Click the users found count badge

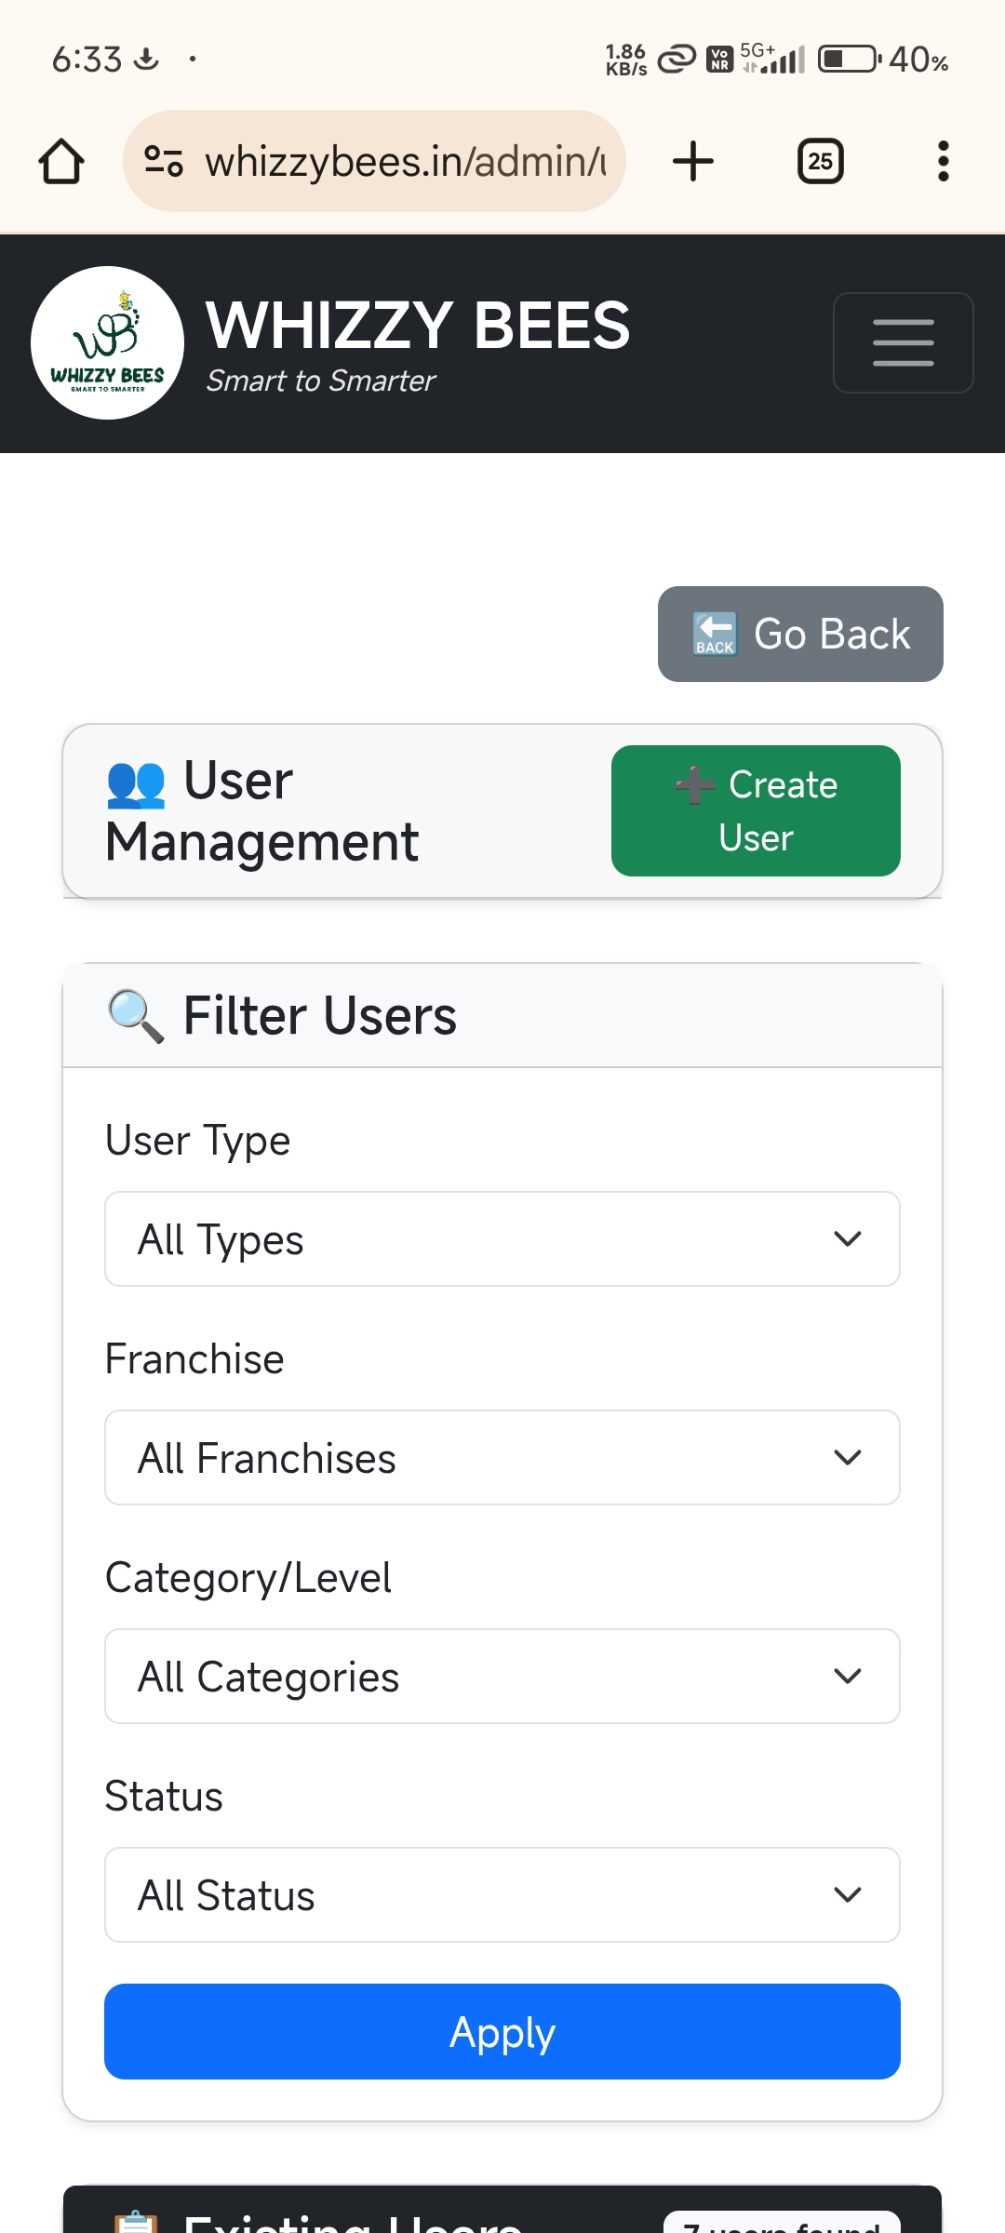click(x=782, y=2223)
